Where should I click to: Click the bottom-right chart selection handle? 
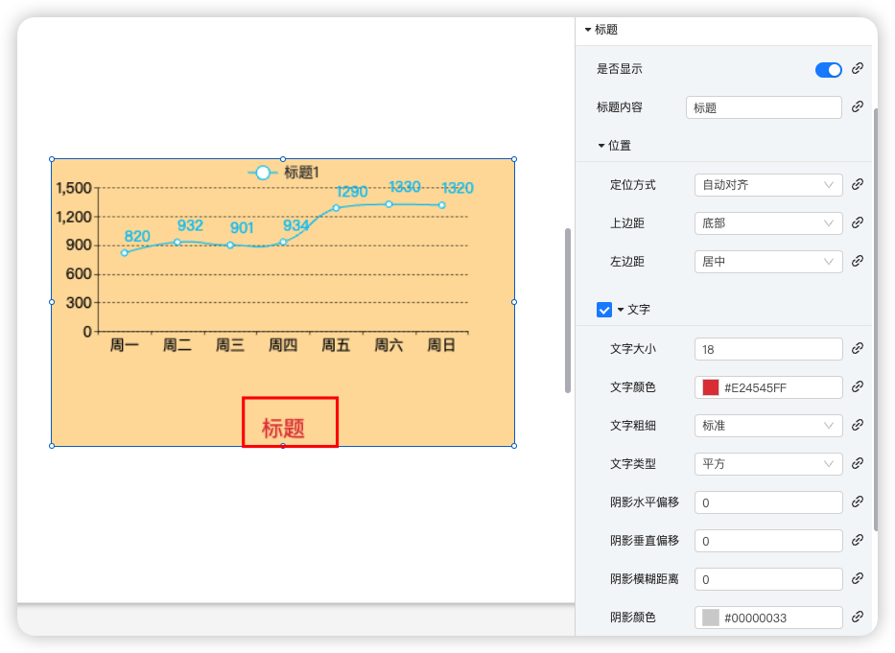[x=514, y=446]
